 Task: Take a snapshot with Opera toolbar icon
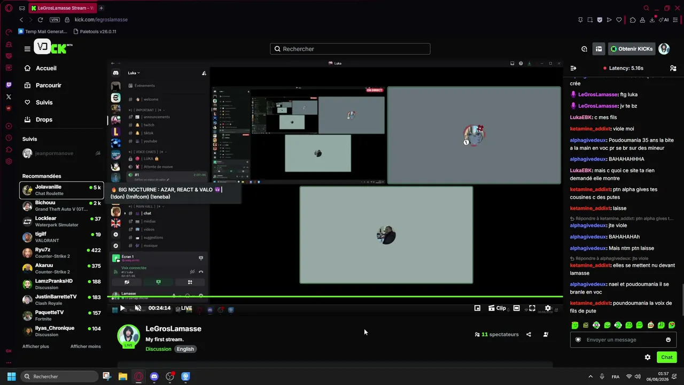coord(590,20)
